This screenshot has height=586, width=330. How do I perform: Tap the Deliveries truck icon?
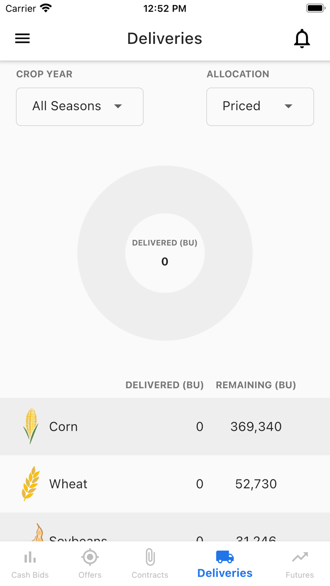click(x=225, y=557)
